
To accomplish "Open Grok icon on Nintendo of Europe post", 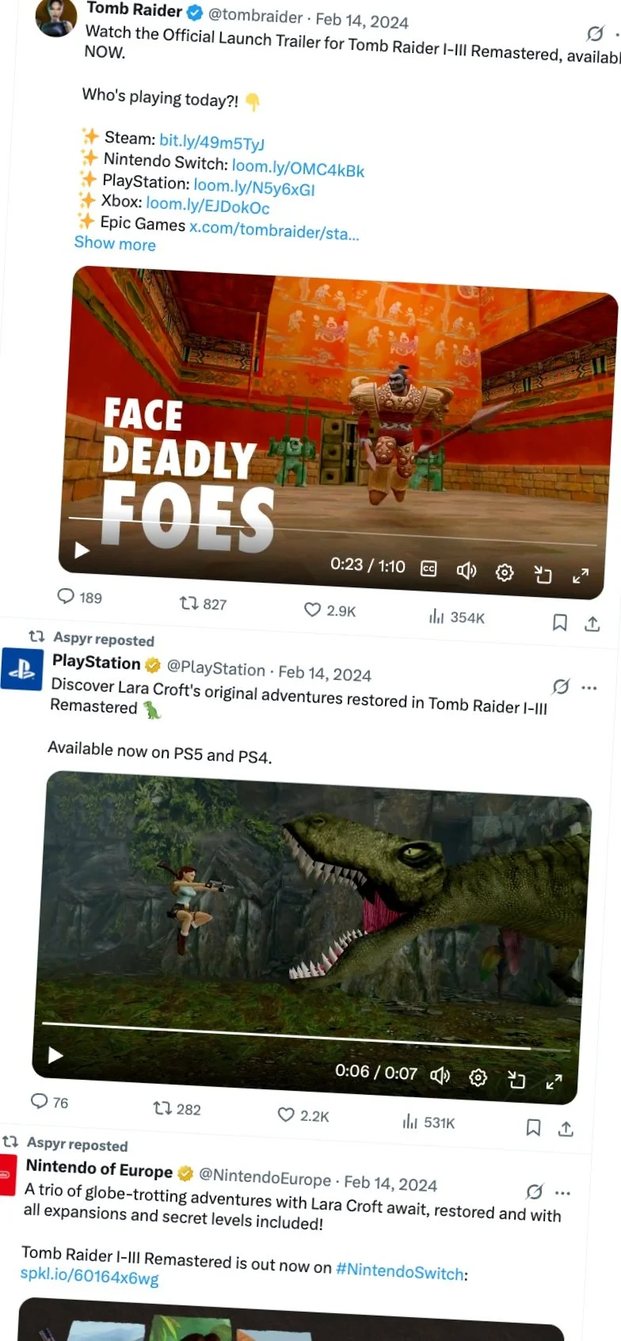I will (x=535, y=1191).
